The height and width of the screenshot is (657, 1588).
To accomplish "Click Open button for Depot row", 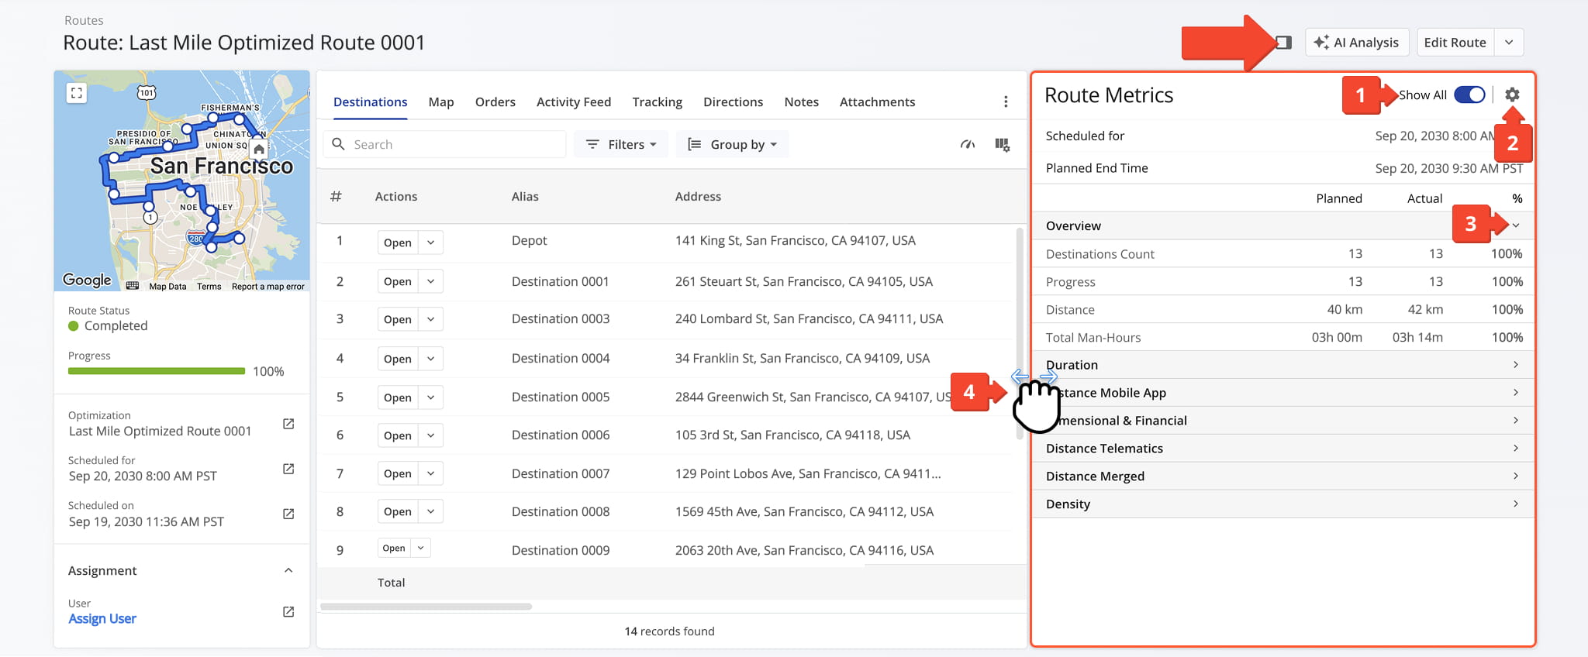I will click(x=398, y=243).
